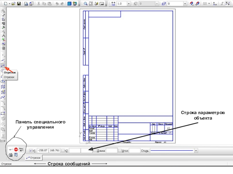The height and width of the screenshot is (174, 233).
Task: Open the Стиль line style dropdown
Action: tap(196, 151)
